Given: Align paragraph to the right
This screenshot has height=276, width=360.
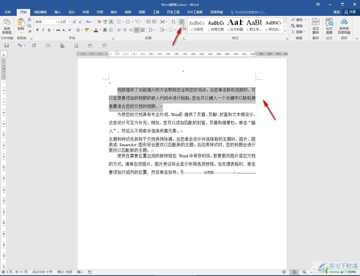Looking at the screenshot, I should click(131, 30).
